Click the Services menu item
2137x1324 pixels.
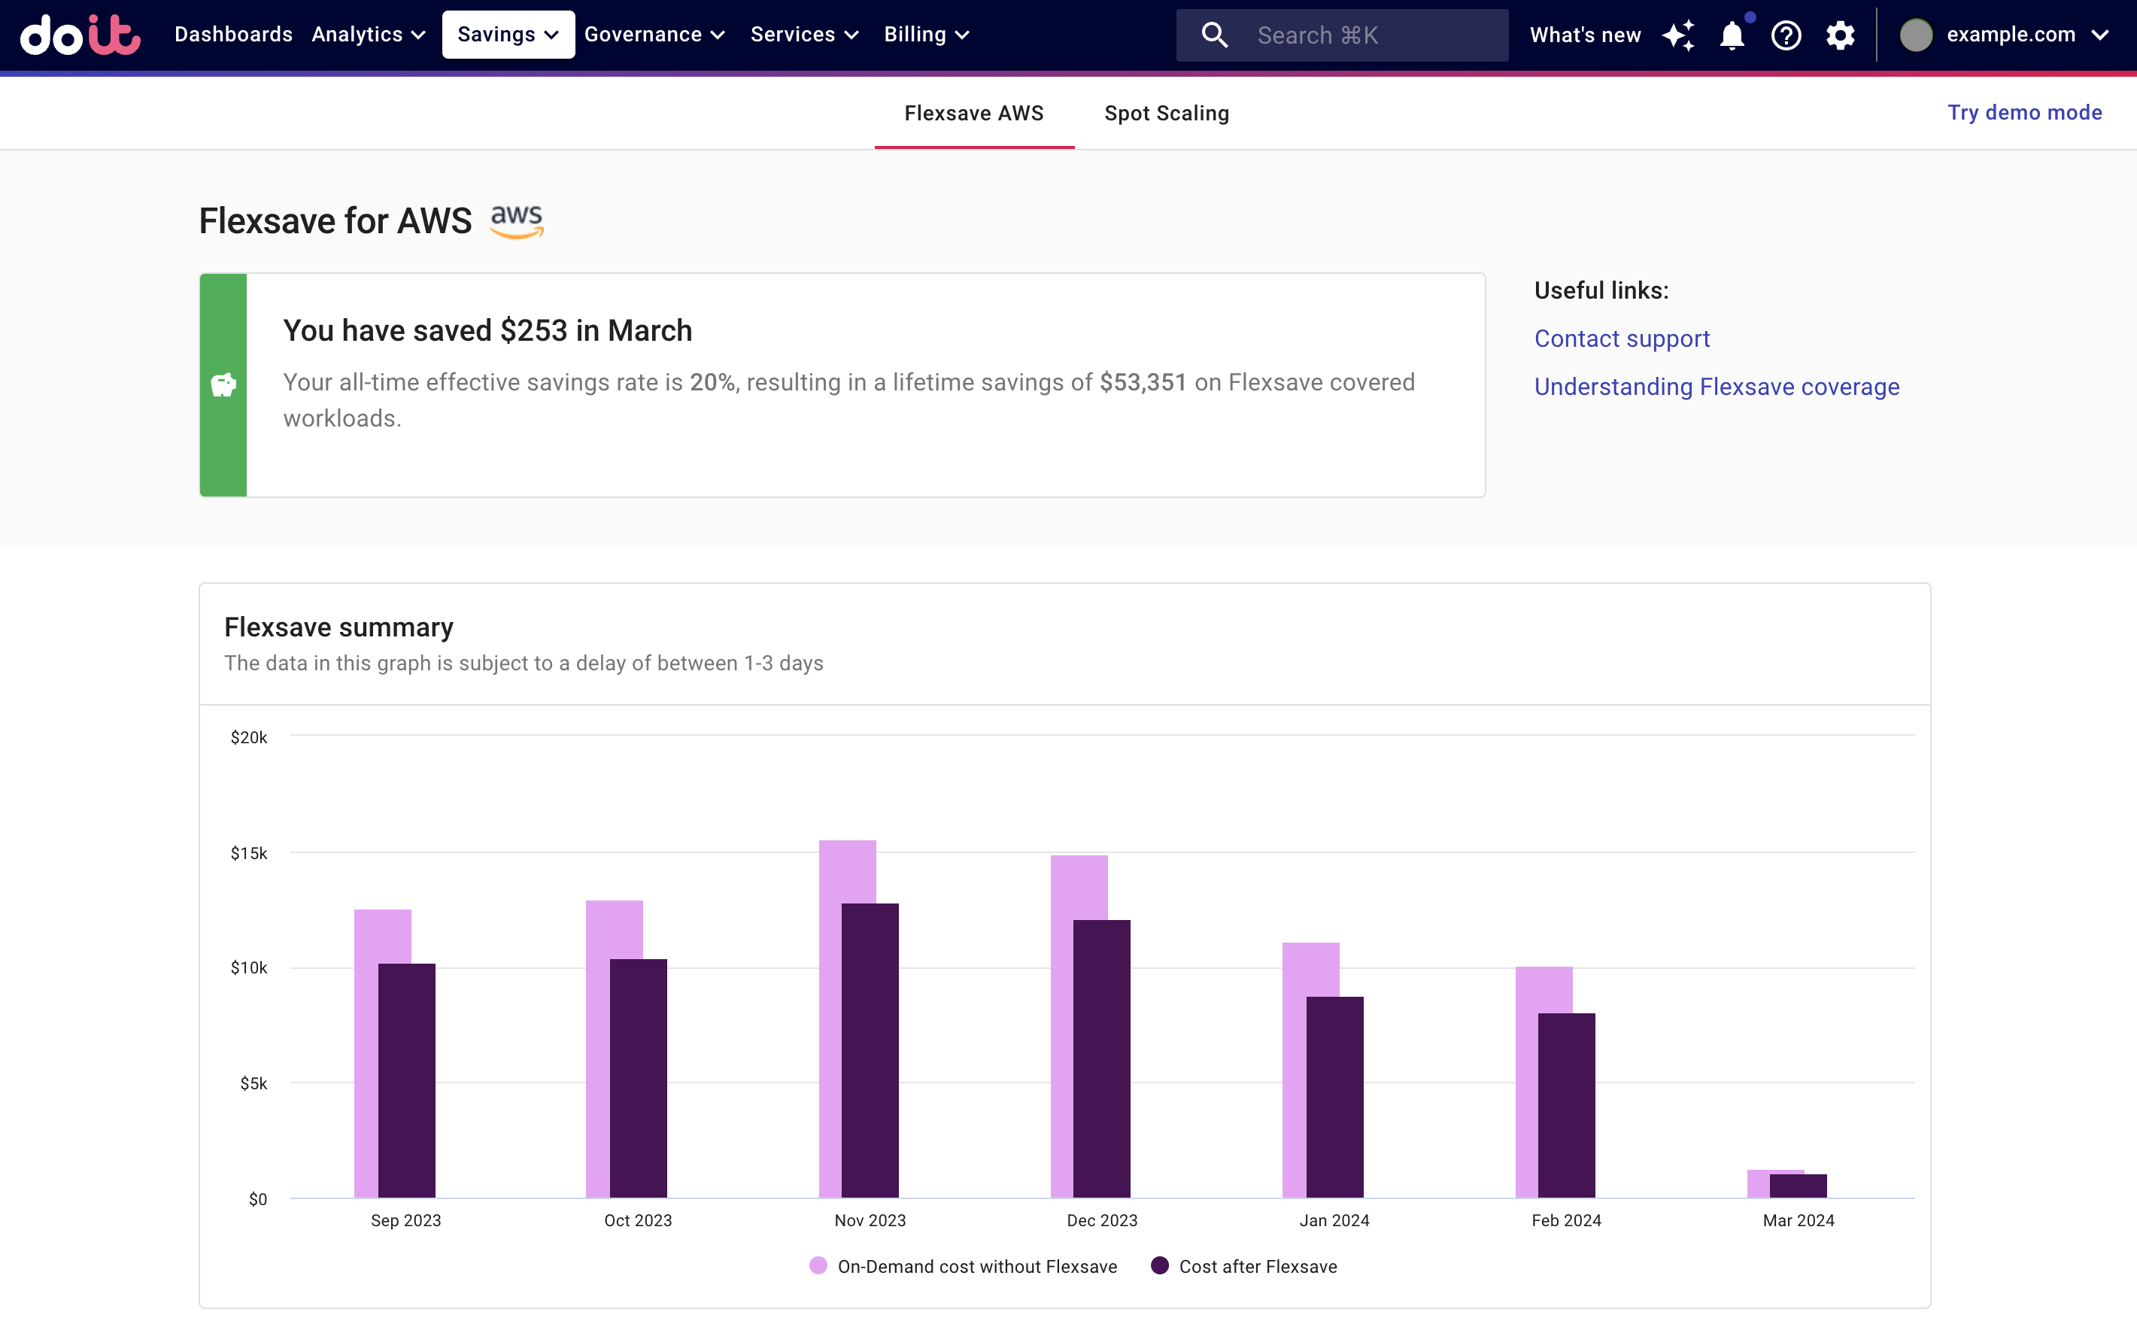pyautogui.click(x=804, y=34)
